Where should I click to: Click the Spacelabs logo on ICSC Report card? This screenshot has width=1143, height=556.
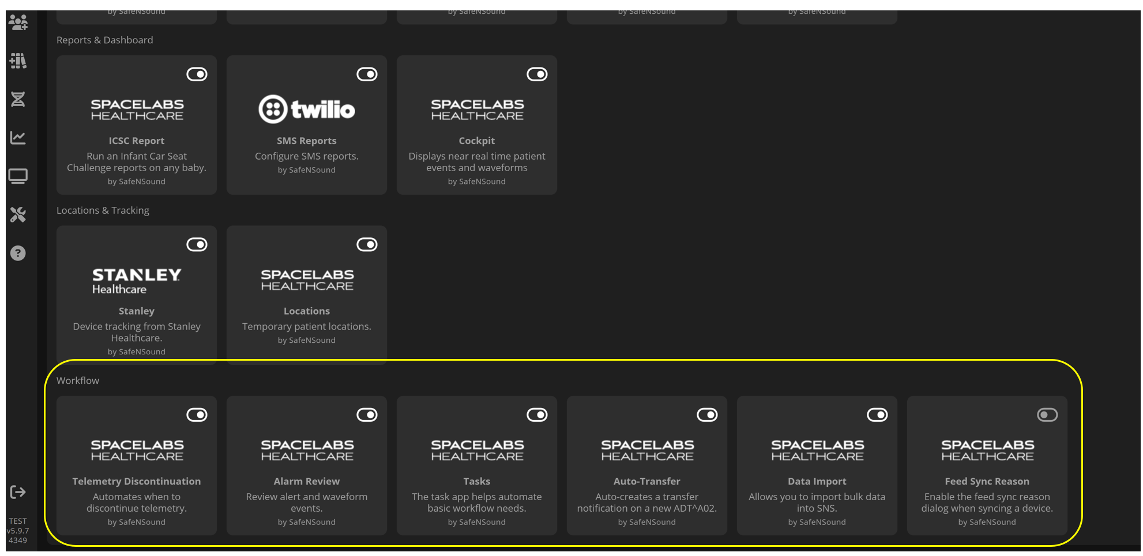pos(137,109)
